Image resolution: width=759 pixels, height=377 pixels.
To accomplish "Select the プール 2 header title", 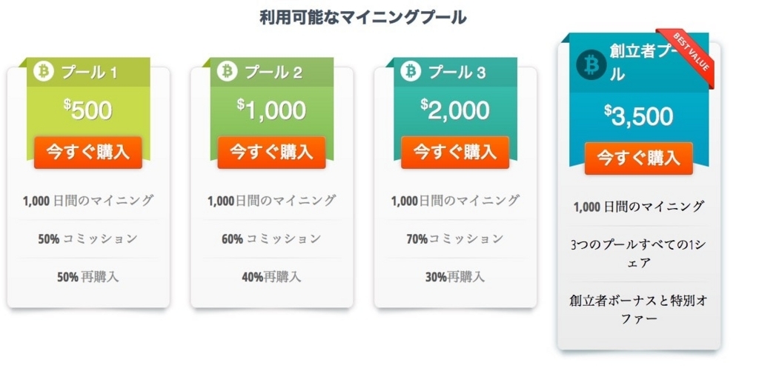I will [274, 73].
